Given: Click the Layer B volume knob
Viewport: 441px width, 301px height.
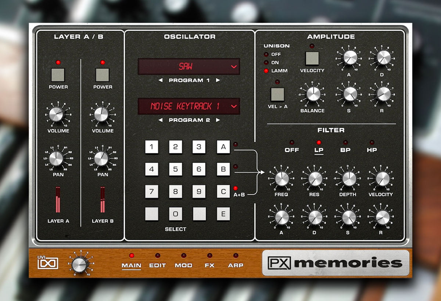Looking at the screenshot, I should (101, 115).
